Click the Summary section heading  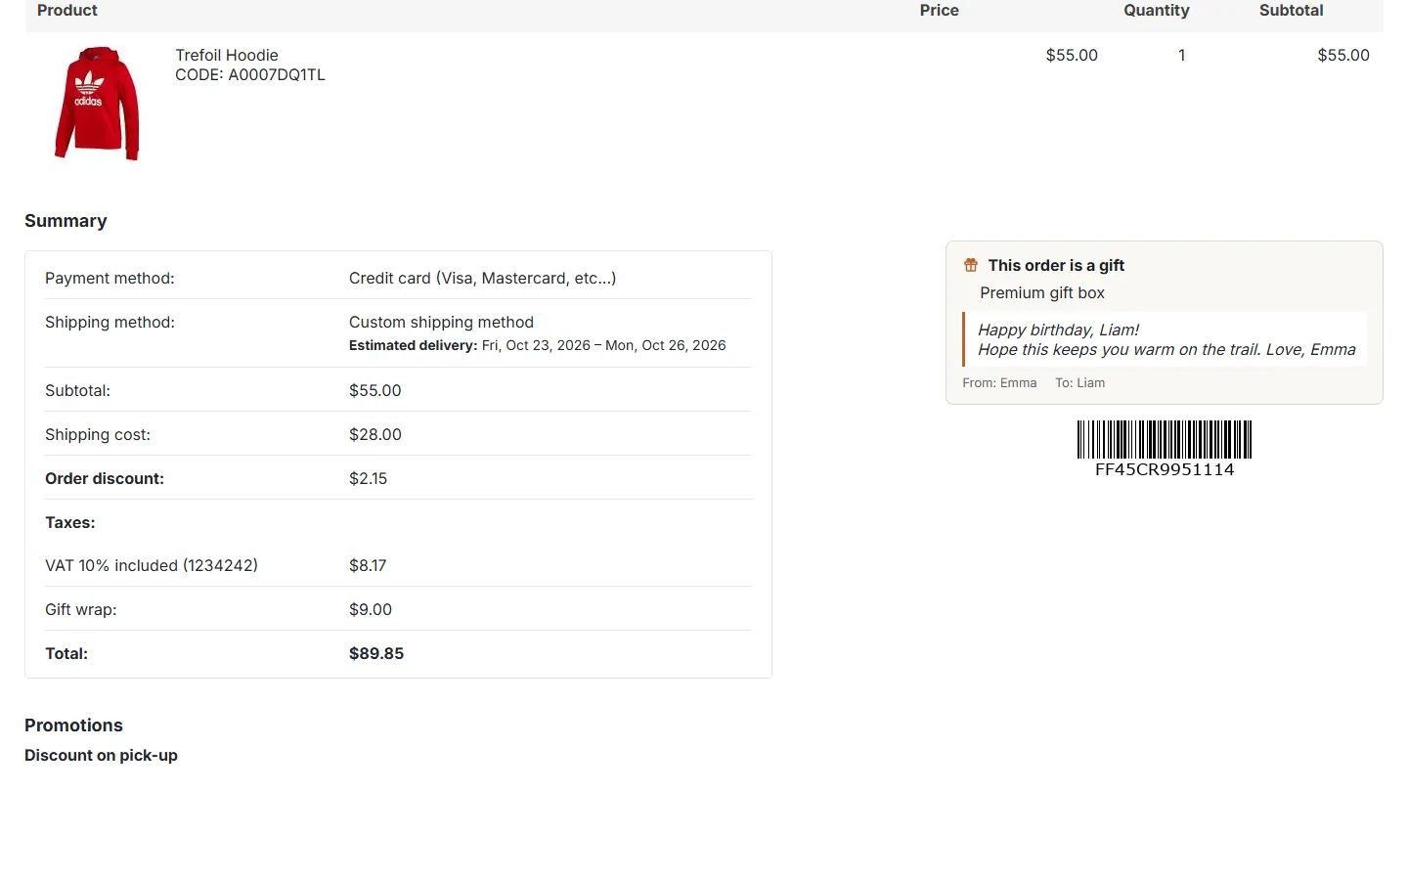66,221
